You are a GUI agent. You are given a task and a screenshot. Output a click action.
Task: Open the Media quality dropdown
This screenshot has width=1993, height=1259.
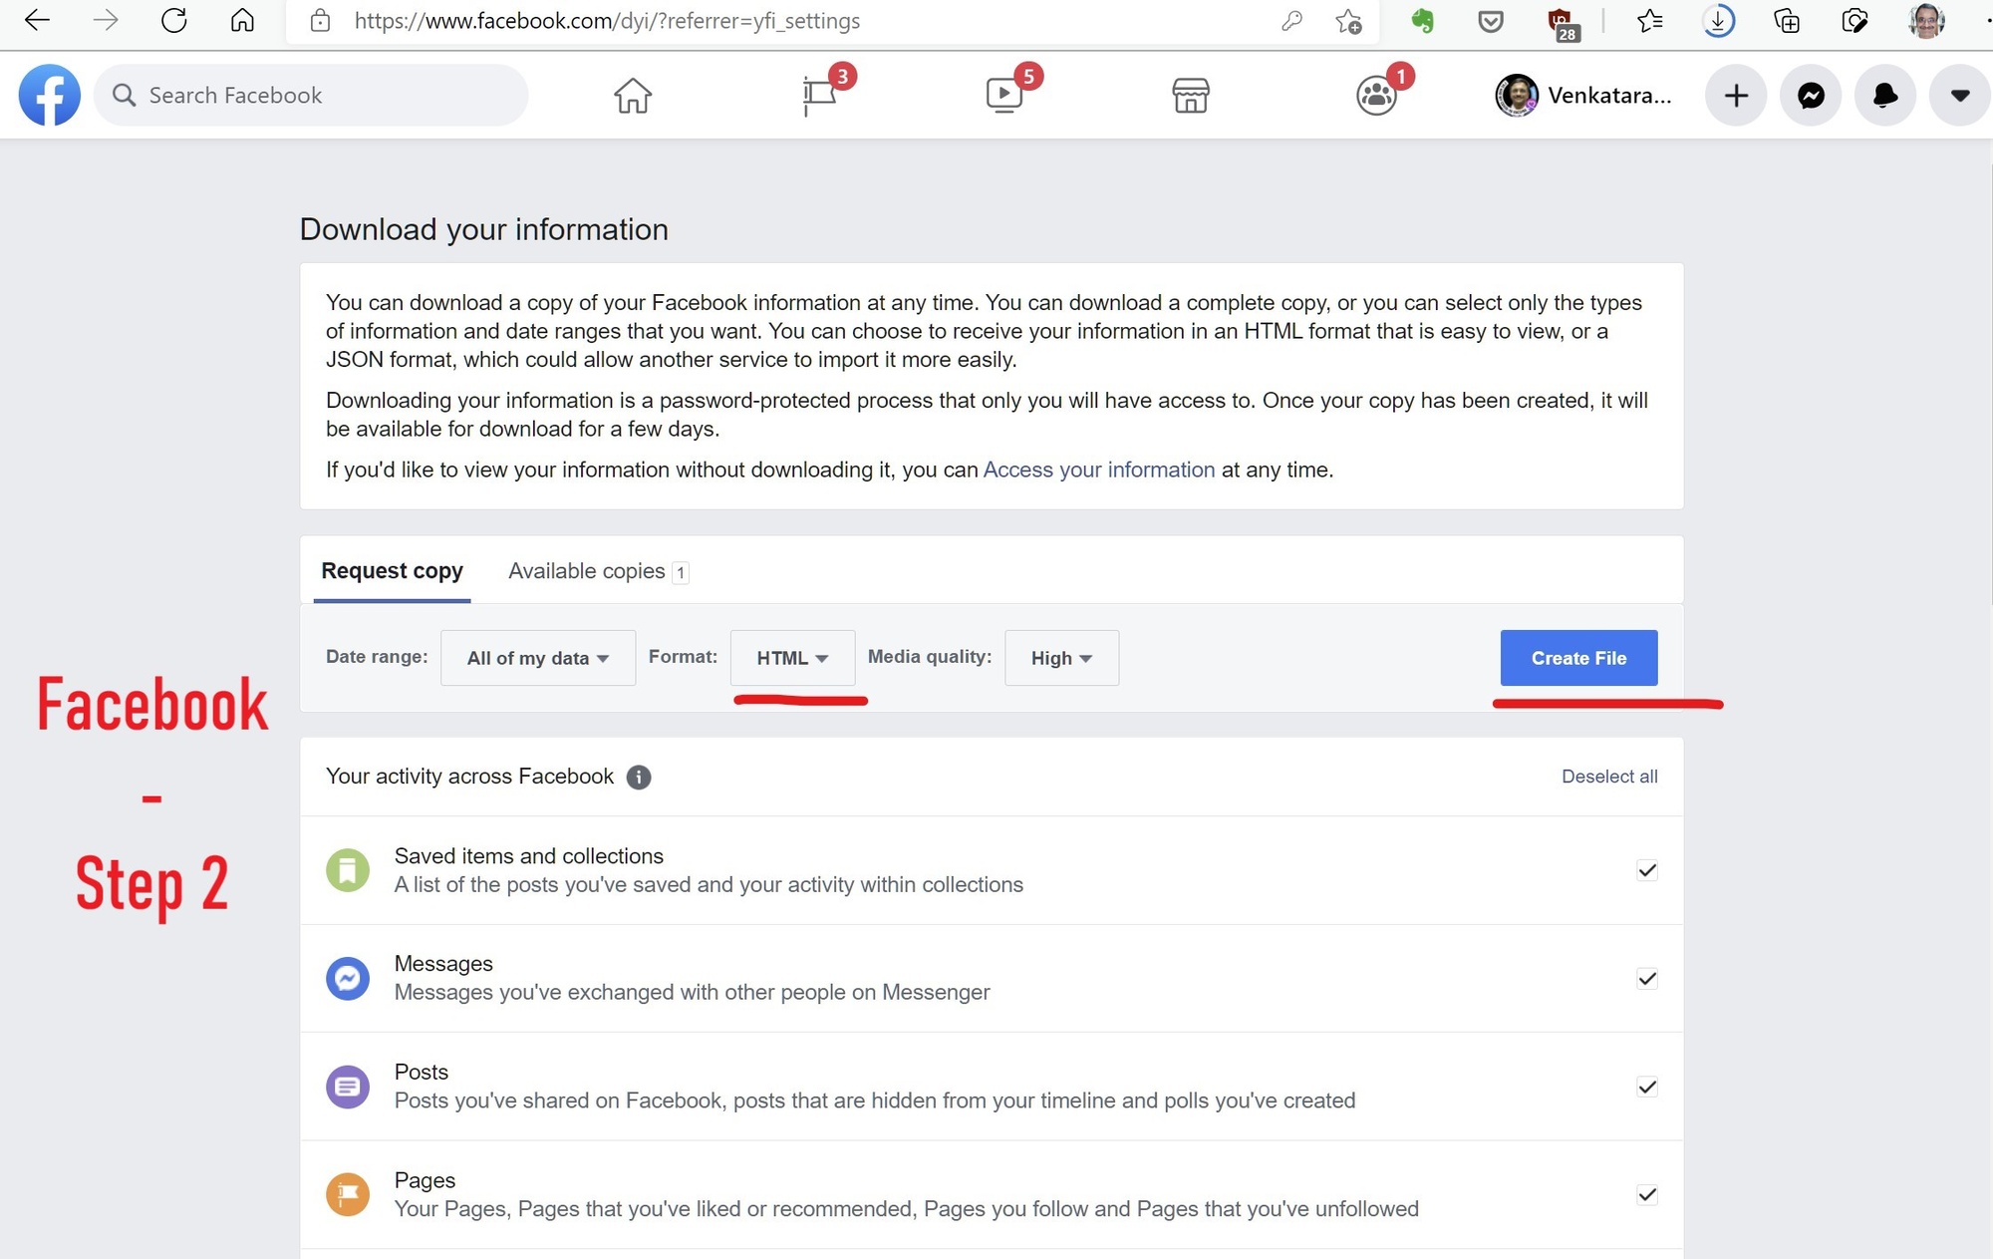[x=1060, y=658]
